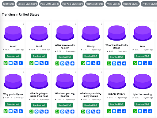Play the Whatever you say, Boomer sound button
Screen dimensions: 157x118
65,81
